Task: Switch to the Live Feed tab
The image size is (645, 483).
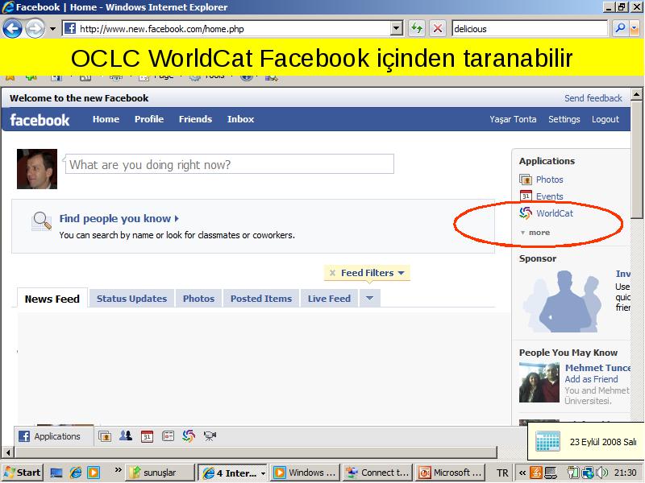Action: pos(329,299)
